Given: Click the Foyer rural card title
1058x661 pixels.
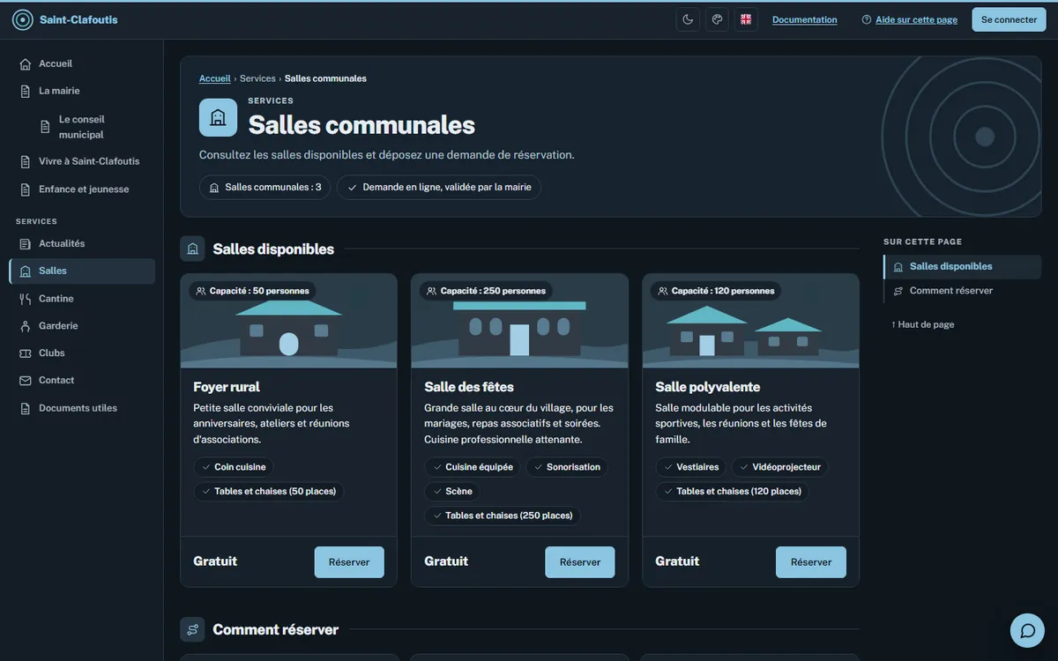Looking at the screenshot, I should tap(227, 387).
